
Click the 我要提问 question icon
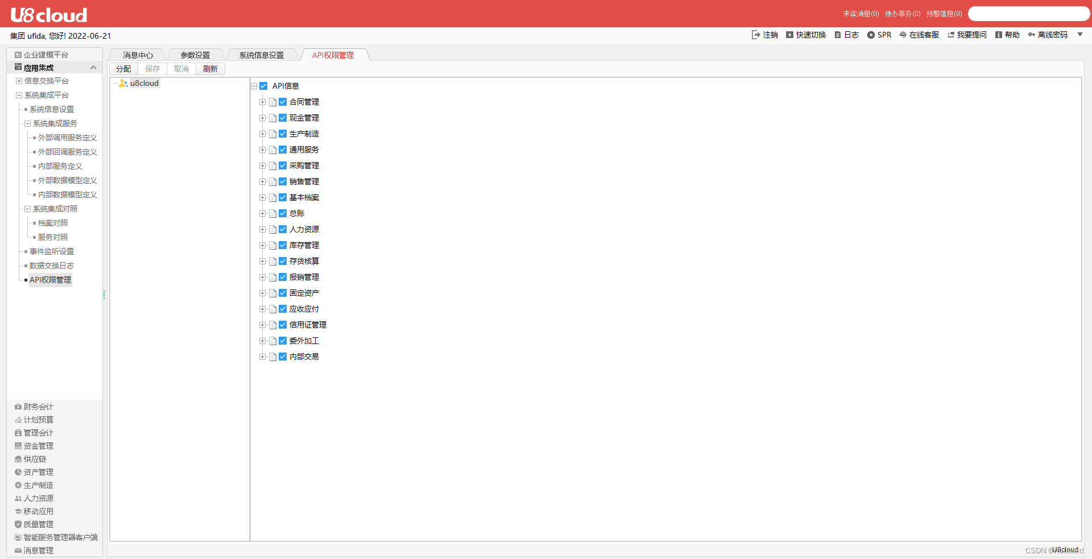tap(951, 35)
